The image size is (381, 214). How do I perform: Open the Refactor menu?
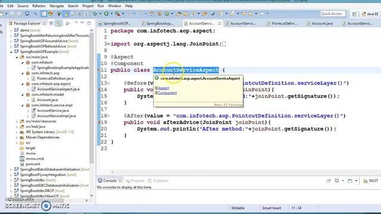click(39, 6)
